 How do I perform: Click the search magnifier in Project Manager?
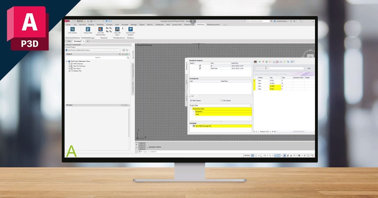tap(128, 58)
